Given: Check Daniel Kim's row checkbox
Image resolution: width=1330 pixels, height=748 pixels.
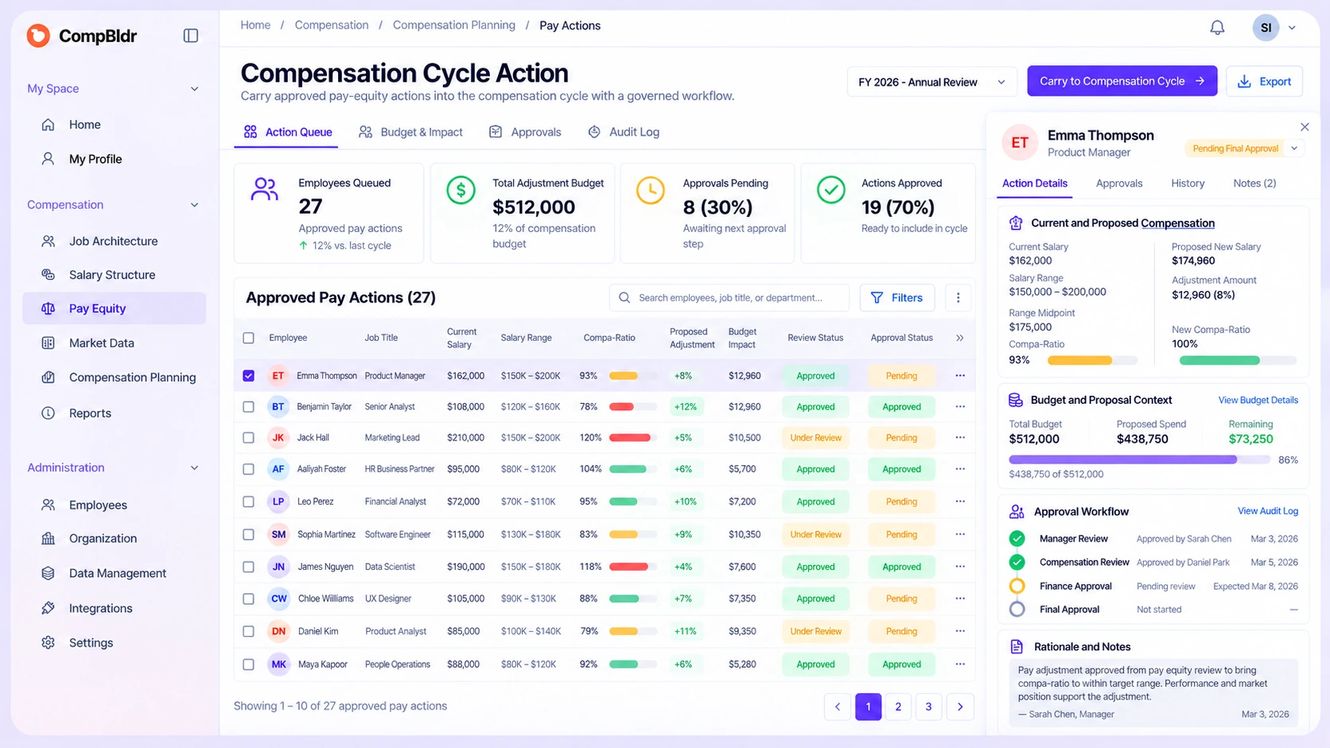Looking at the screenshot, I should point(248,631).
